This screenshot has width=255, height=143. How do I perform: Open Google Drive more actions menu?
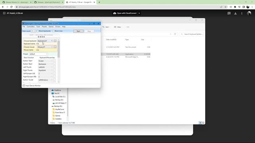[x=242, y=13]
